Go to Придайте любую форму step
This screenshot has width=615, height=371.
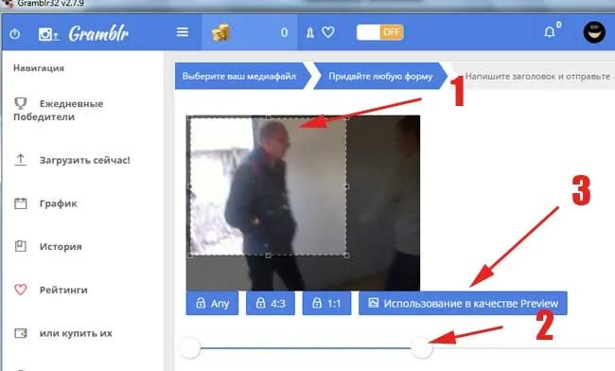380,76
